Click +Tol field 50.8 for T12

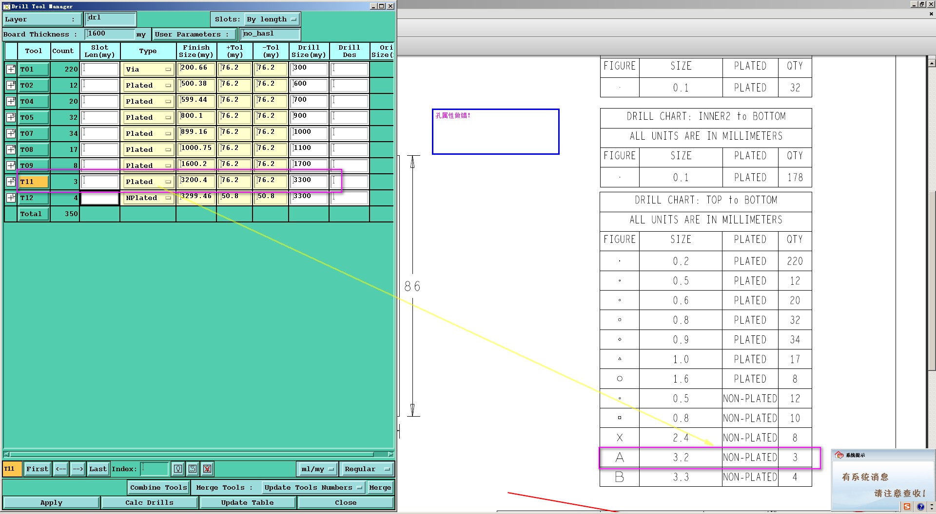pyautogui.click(x=234, y=198)
